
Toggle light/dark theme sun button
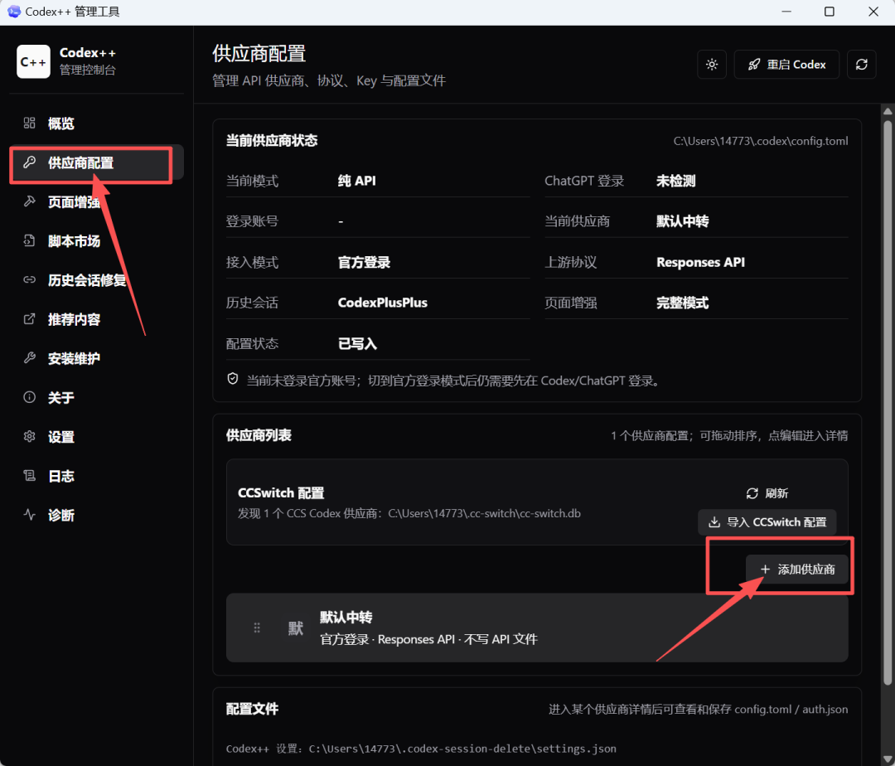pos(711,65)
